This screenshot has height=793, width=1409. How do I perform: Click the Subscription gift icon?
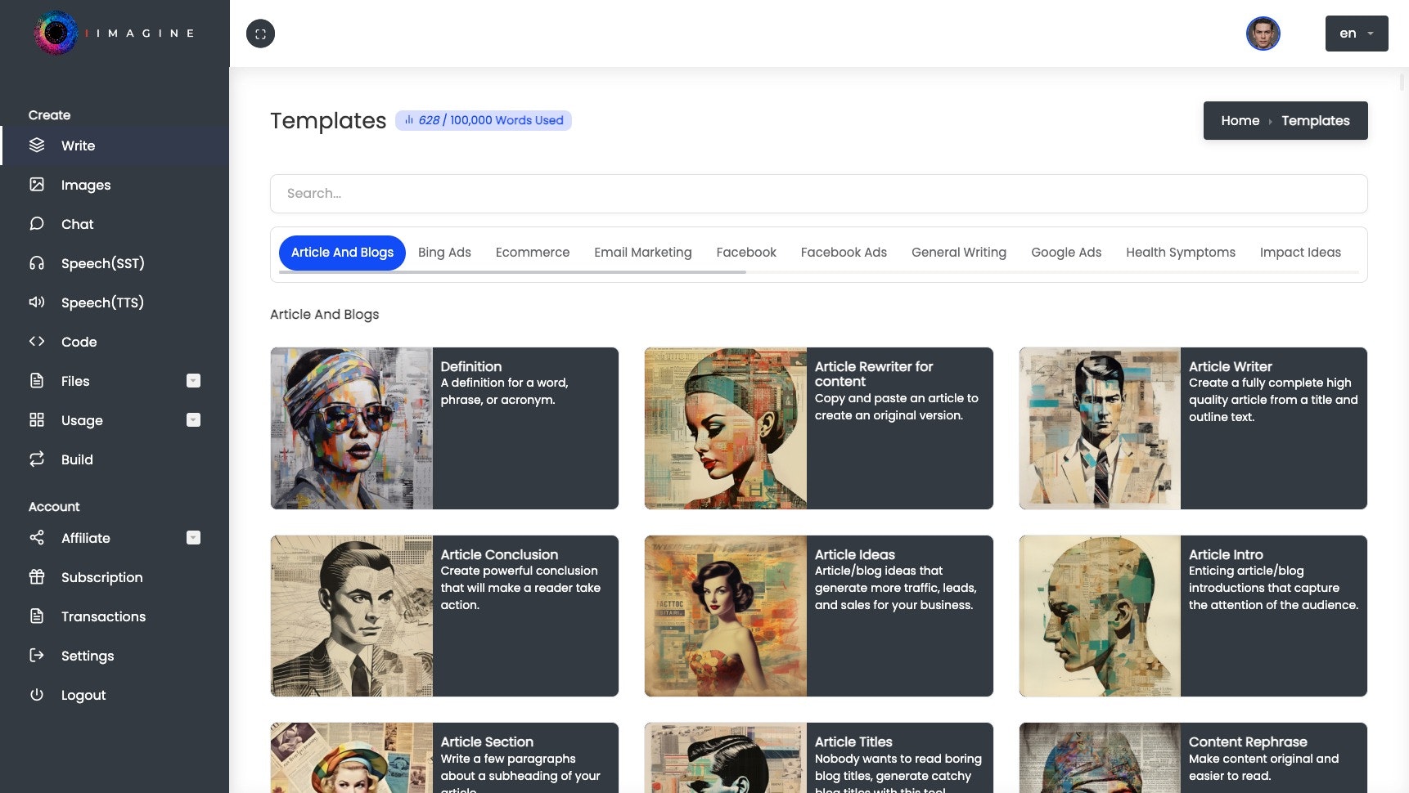[x=37, y=577]
